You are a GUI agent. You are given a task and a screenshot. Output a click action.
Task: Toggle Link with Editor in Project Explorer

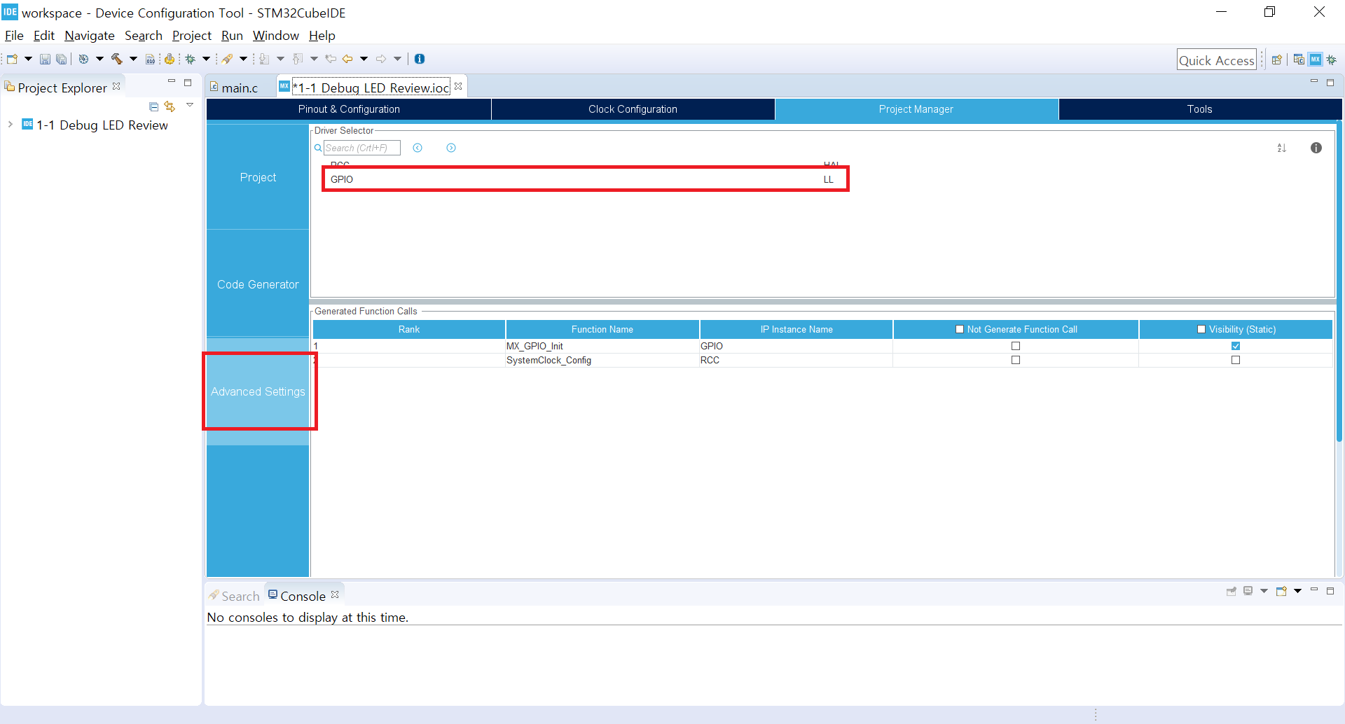[x=170, y=106]
